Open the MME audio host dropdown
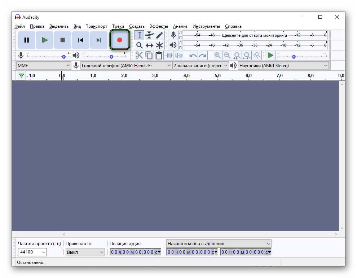The image size is (357, 278). 44,65
